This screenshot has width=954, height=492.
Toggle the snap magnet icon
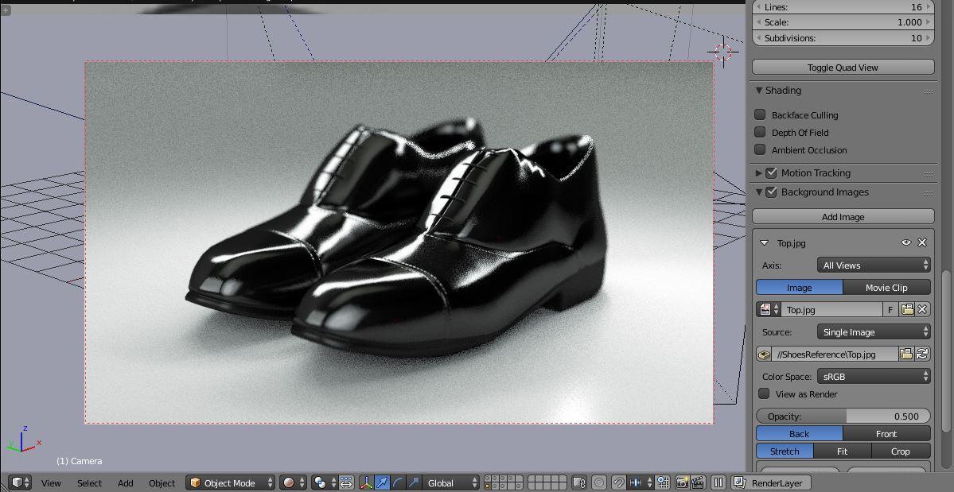(618, 482)
